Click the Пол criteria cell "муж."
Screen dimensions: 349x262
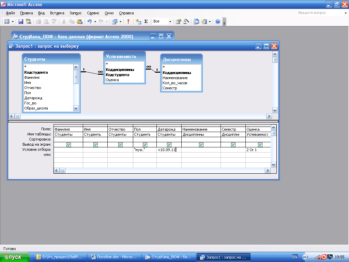145,150
